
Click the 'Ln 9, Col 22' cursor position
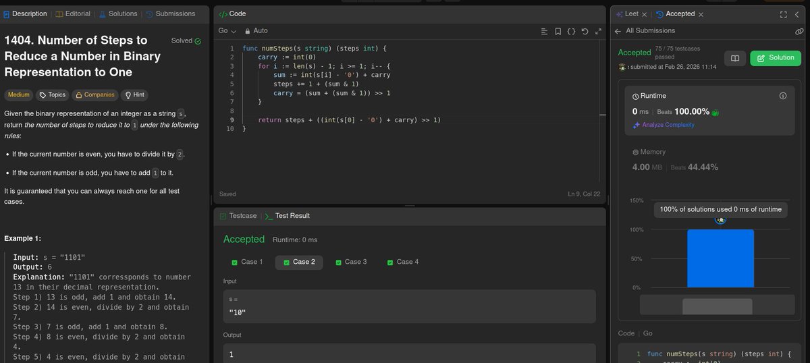click(584, 194)
